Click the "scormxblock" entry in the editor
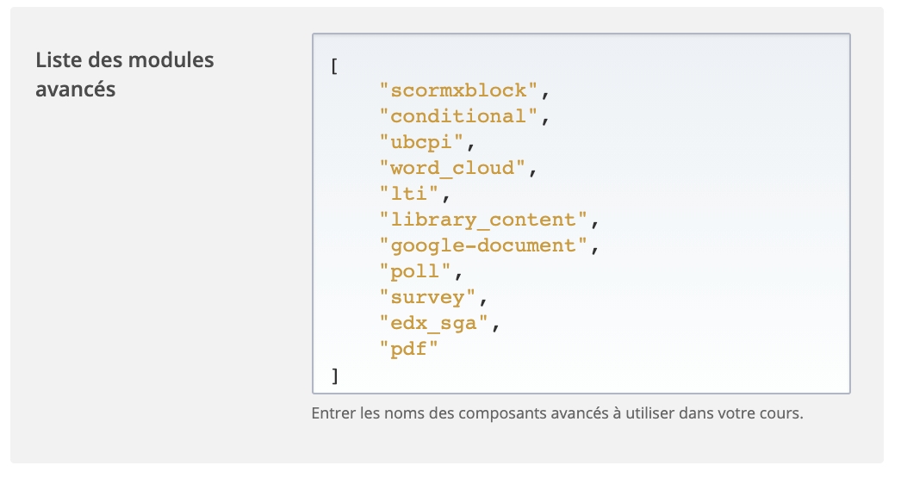The height and width of the screenshot is (484, 901). click(x=458, y=90)
